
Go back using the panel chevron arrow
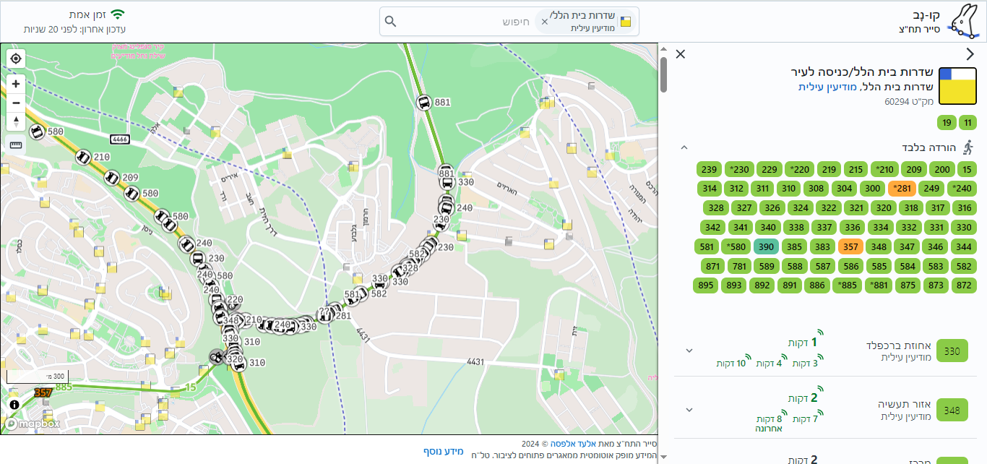click(970, 54)
